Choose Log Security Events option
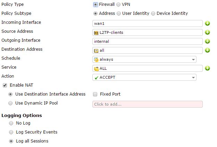 [x=11, y=132]
